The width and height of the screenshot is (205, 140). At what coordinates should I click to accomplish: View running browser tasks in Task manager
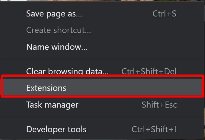click(102, 104)
